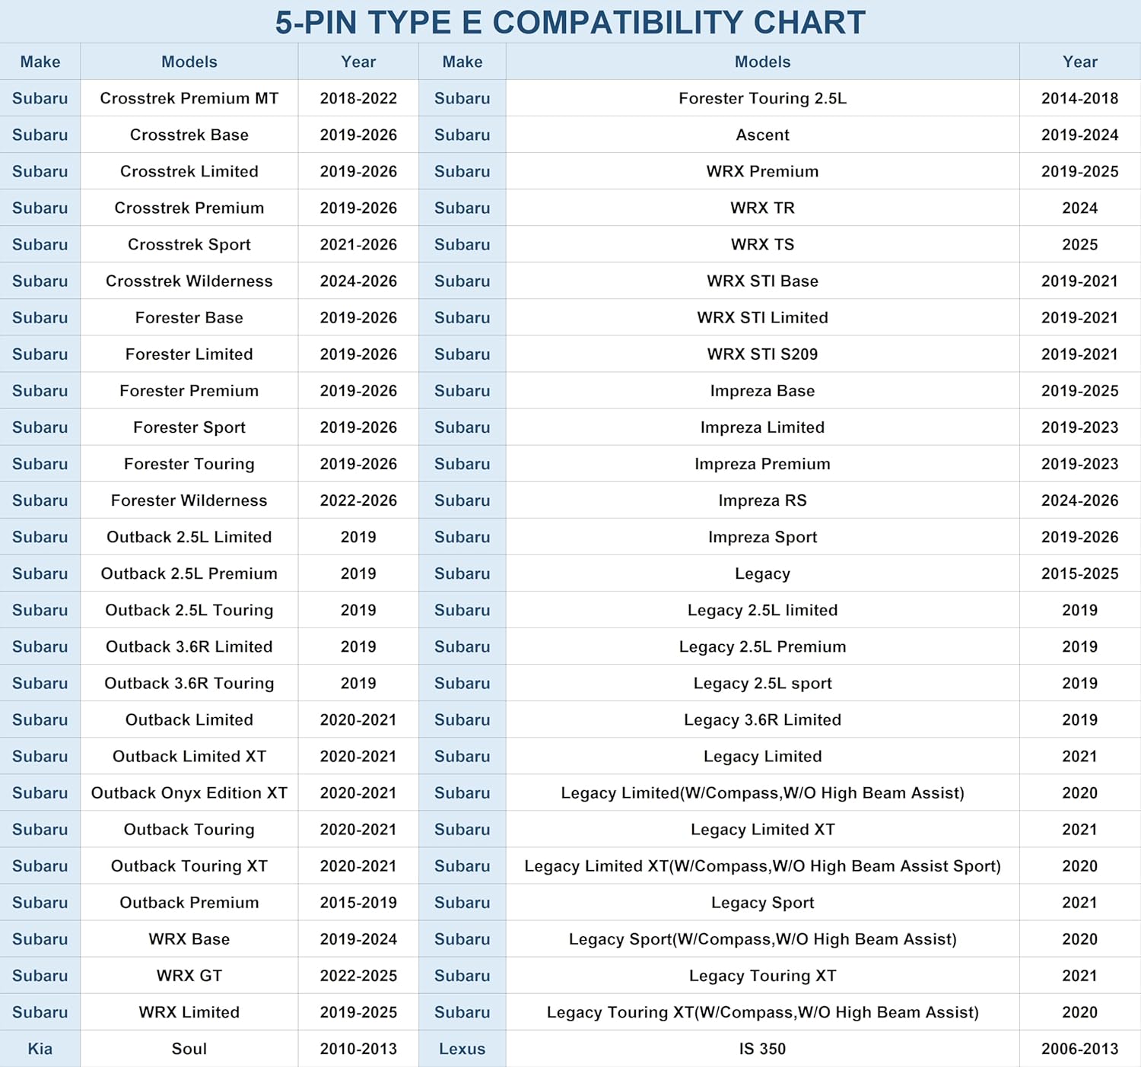This screenshot has height=1067, width=1141.
Task: Select the "2019" year beside Outback 3.6R Limited
Action: (358, 646)
